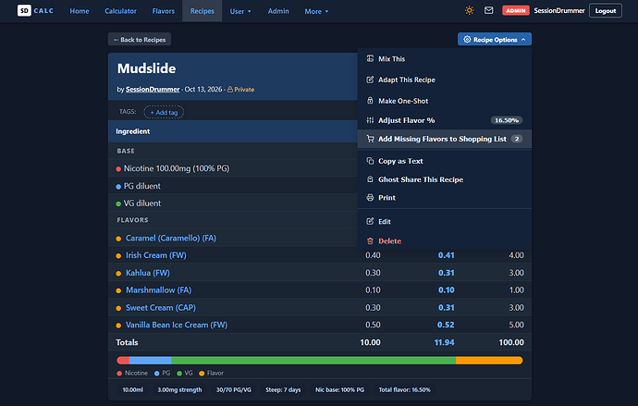Open the messages envelope icon
638x406 pixels.
pyautogui.click(x=489, y=10)
